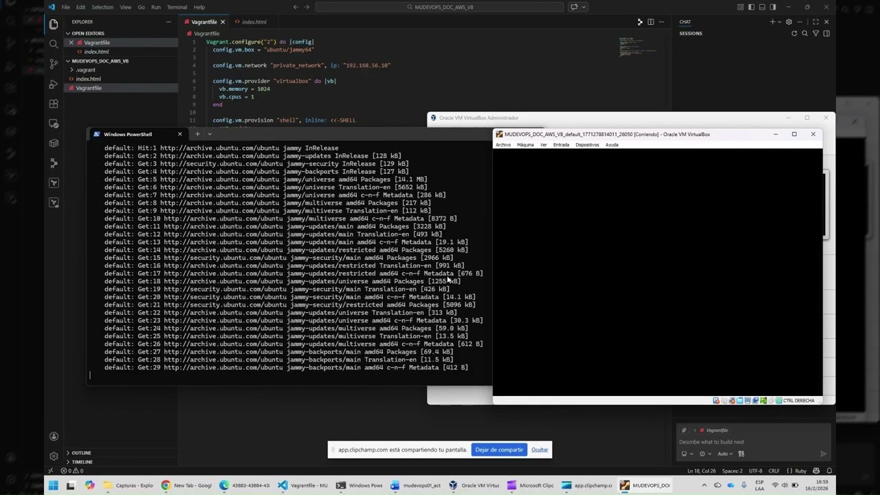Open the Extensions view
This screenshot has width=880, height=495.
point(54,104)
